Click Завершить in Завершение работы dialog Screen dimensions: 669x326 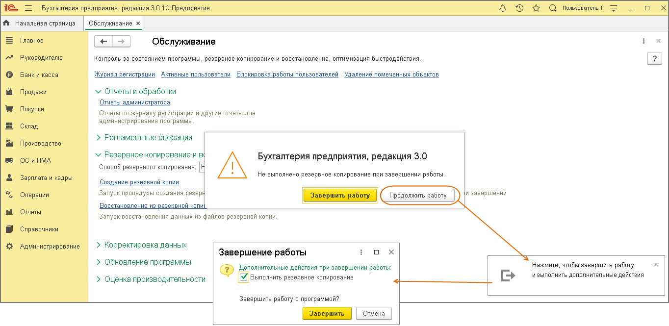tap(327, 313)
